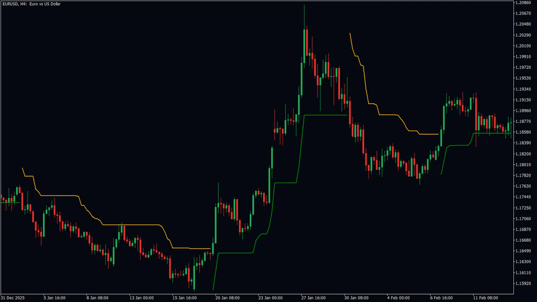Click the 1.18010 price axis label
This screenshot has height=302, width=537.
(x=523, y=165)
